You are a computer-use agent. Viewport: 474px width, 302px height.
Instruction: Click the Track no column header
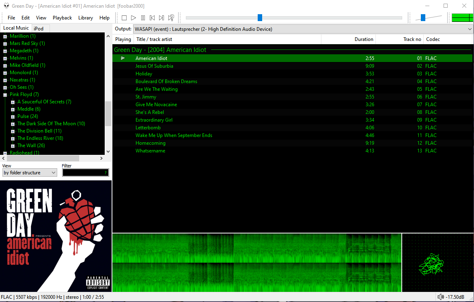click(399, 39)
